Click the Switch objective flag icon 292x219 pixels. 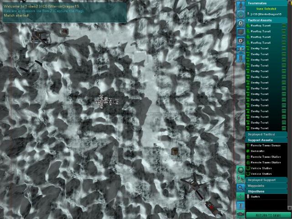248,197
